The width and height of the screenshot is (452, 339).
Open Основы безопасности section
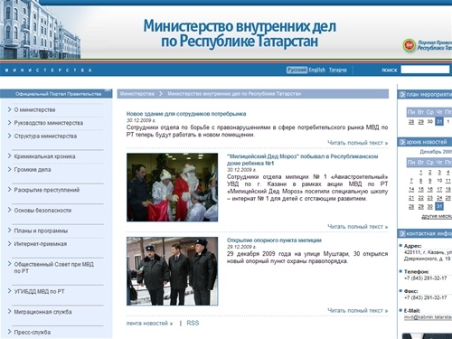[42, 211]
